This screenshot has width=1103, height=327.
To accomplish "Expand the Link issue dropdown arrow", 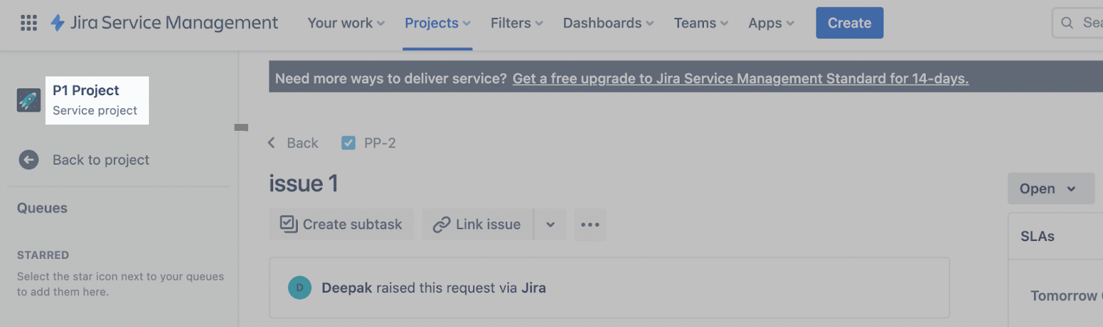I will coord(550,225).
